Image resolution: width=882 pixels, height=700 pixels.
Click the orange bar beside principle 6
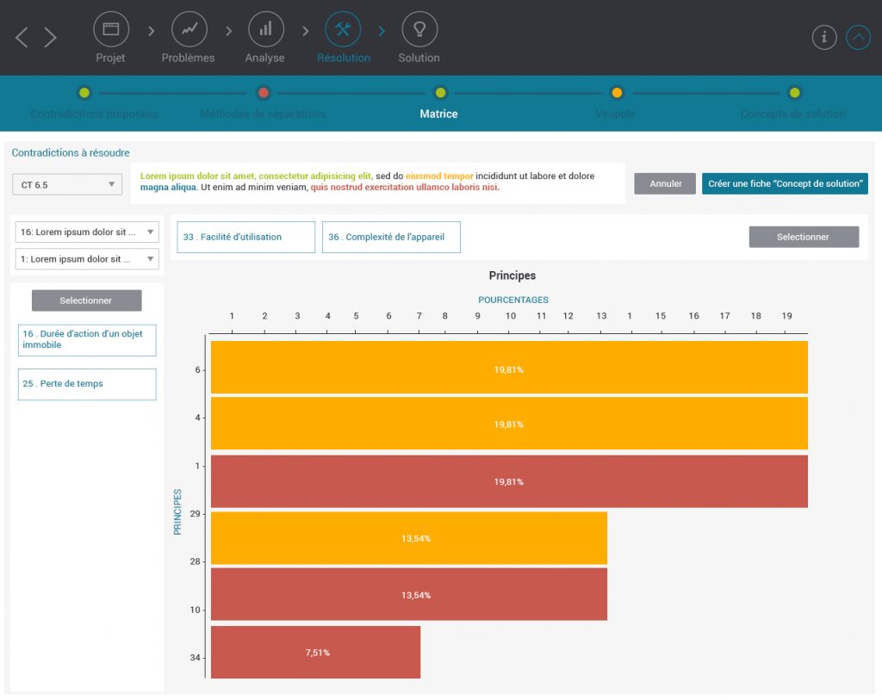509,367
